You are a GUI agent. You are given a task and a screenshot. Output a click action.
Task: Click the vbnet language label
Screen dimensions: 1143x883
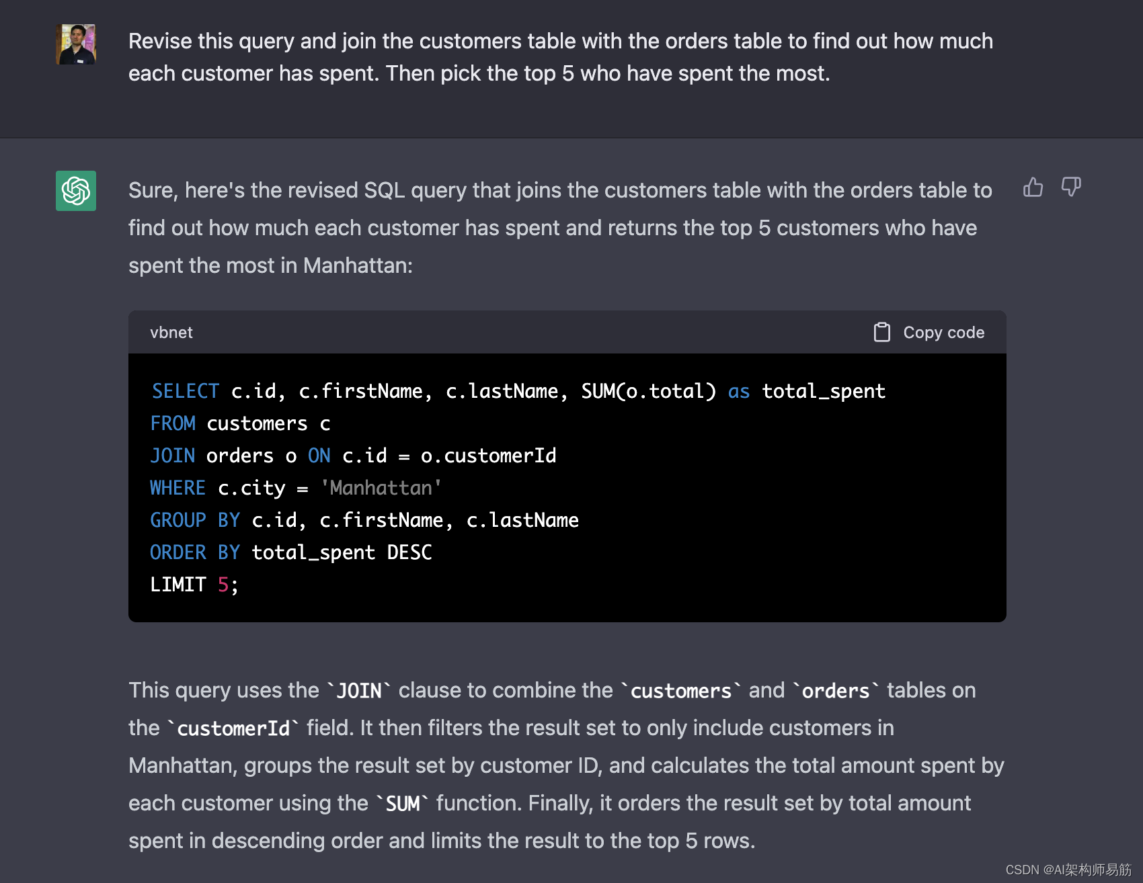tap(171, 333)
